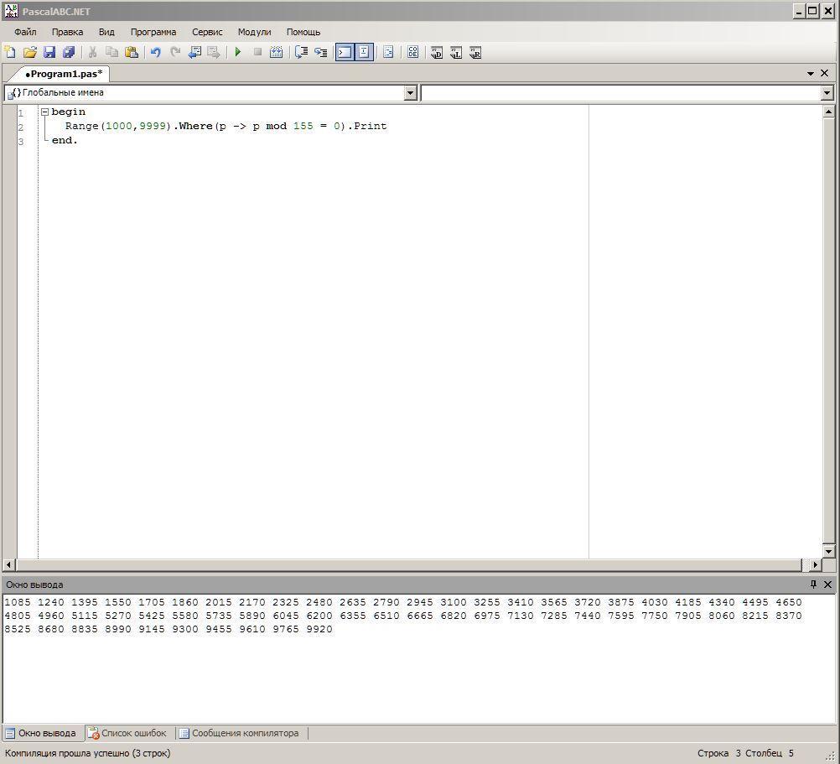Image resolution: width=840 pixels, height=764 pixels.
Task: Switch to the Список ошибок tab
Action: pyautogui.click(x=127, y=734)
